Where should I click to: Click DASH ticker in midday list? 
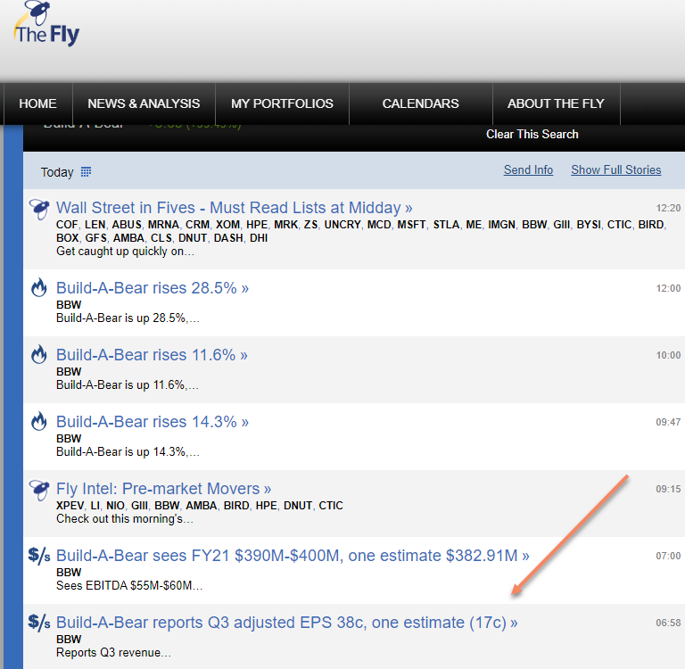tap(228, 237)
